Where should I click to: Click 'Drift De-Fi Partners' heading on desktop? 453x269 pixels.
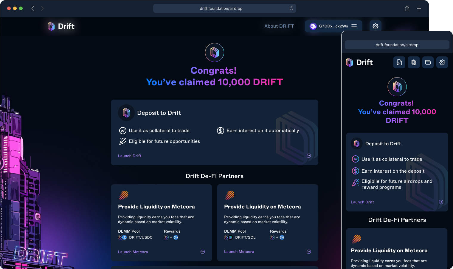(215, 176)
